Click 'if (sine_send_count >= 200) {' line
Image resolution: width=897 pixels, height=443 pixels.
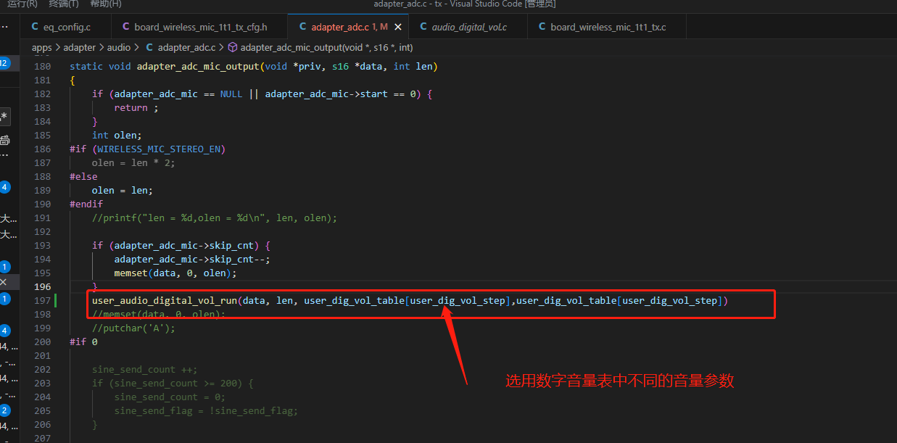[x=173, y=383]
